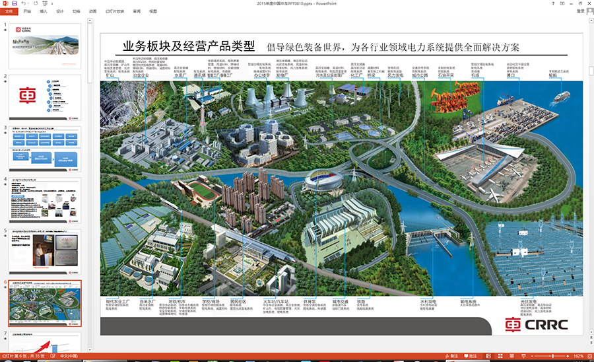Switch to the 幻灯片放映 (Slide Show) tab
Viewport: 594px width, 362px height.
pos(115,11)
